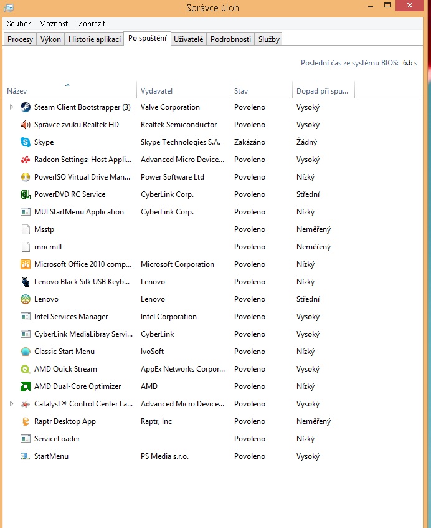The height and width of the screenshot is (528, 431).
Task: Click the Intel Services Manager icon
Action: pyautogui.click(x=26, y=317)
